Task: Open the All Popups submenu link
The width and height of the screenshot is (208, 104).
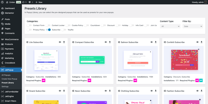Action: point(6,75)
